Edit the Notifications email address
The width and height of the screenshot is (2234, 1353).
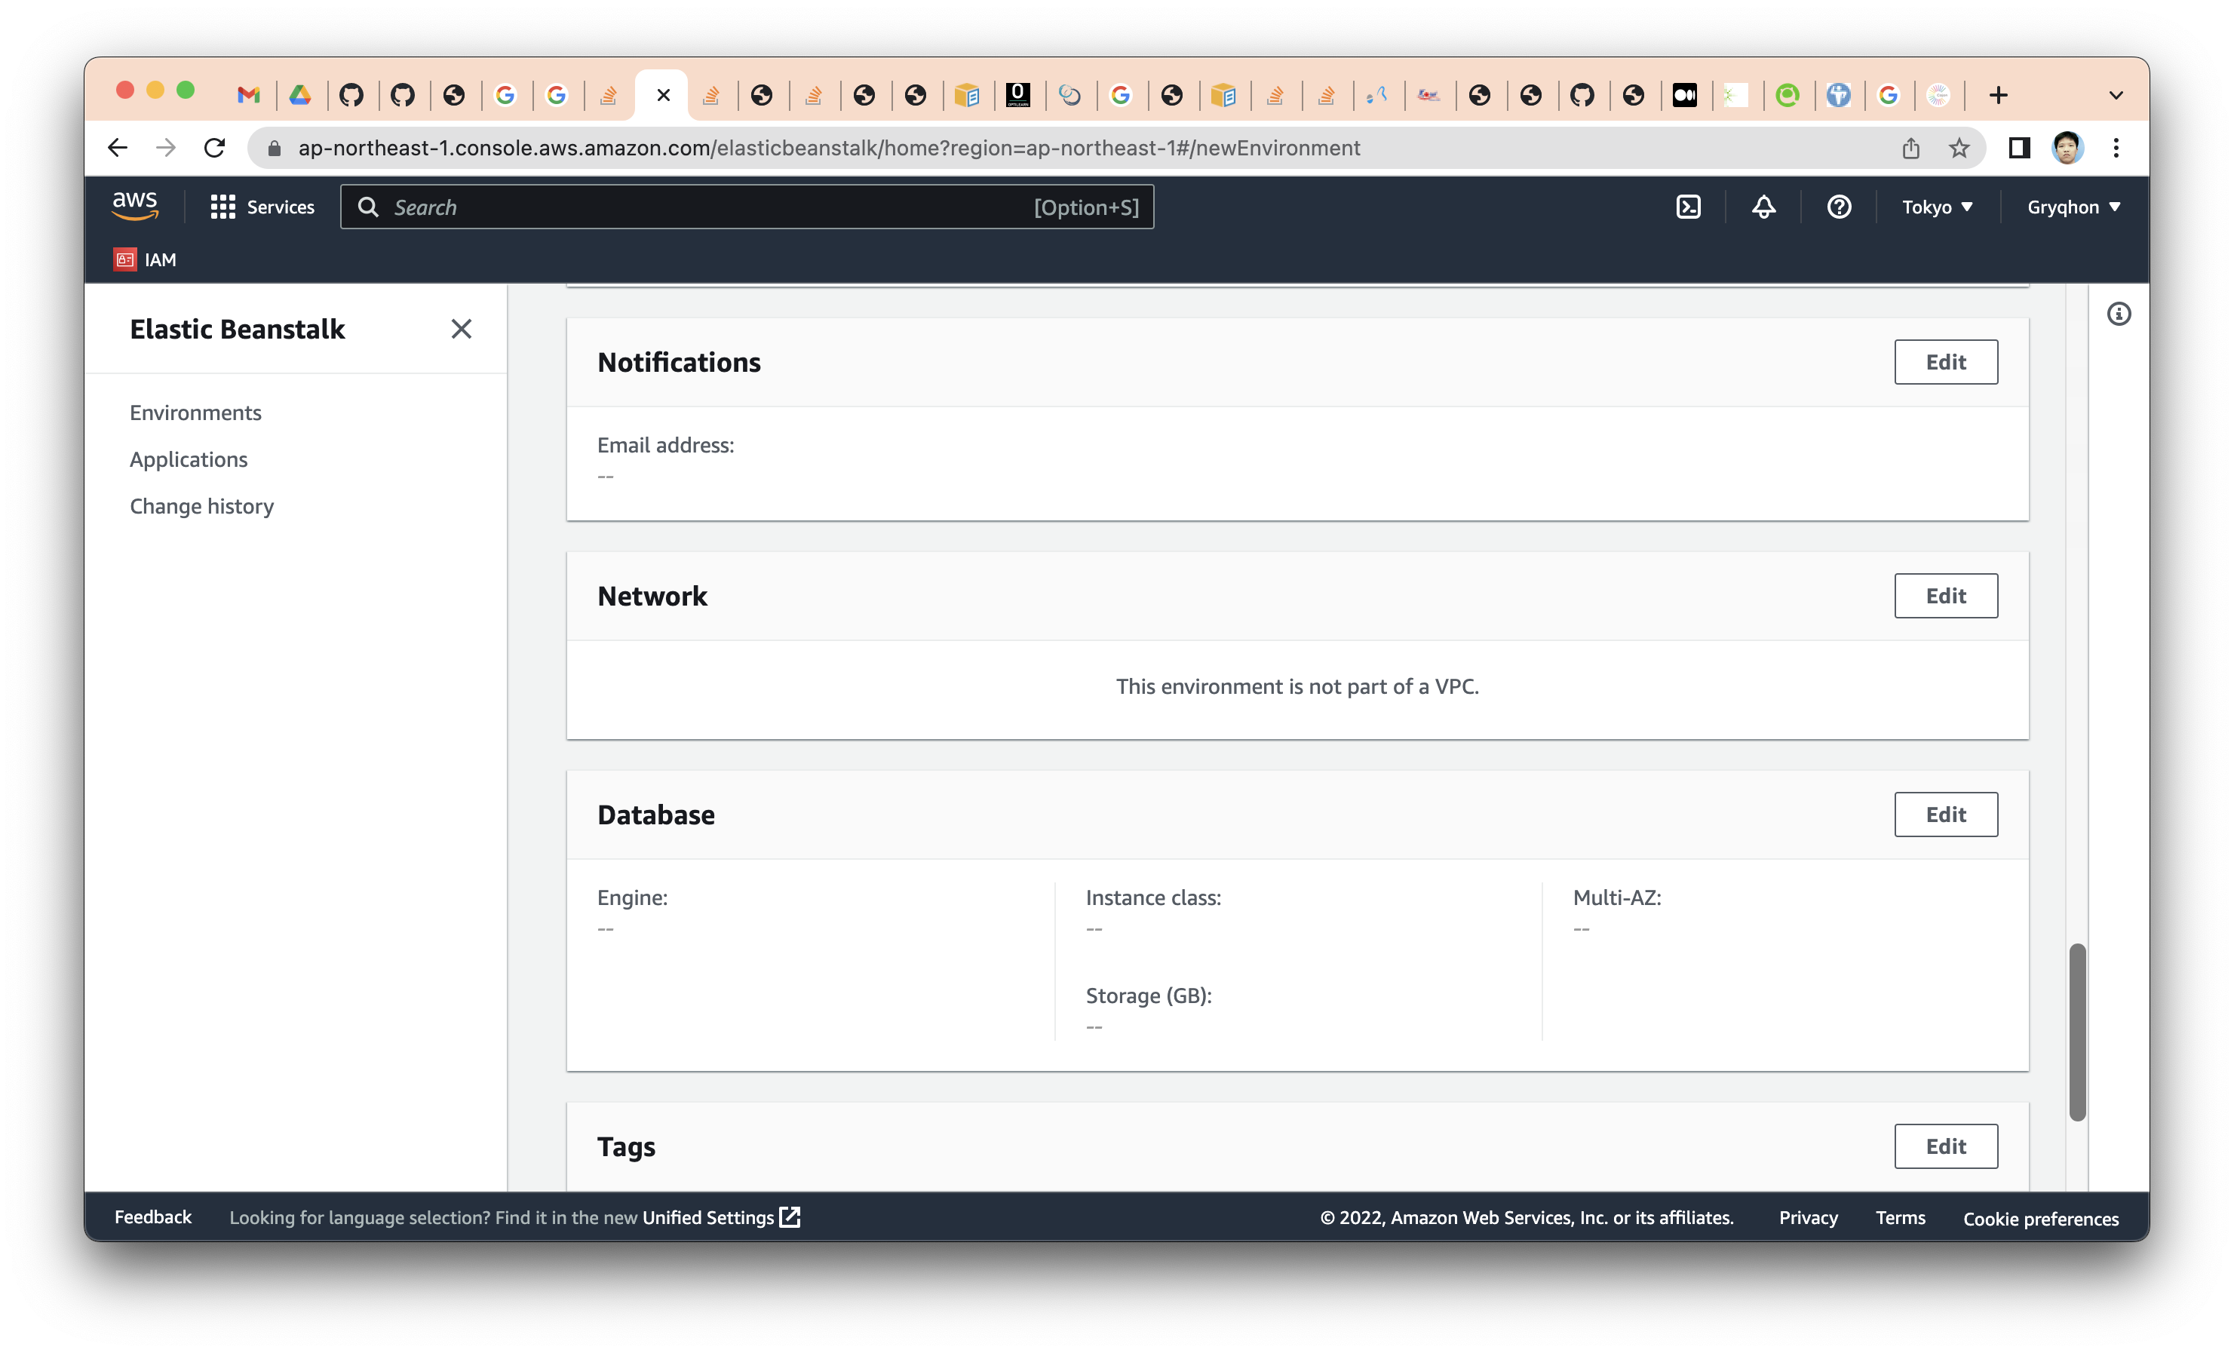(x=1946, y=362)
